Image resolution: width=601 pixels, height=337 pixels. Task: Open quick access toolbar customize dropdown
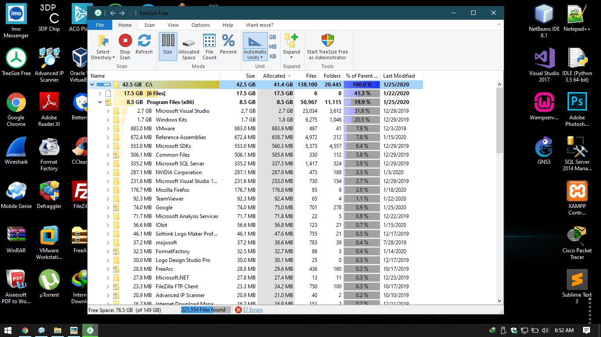pyautogui.click(x=131, y=14)
